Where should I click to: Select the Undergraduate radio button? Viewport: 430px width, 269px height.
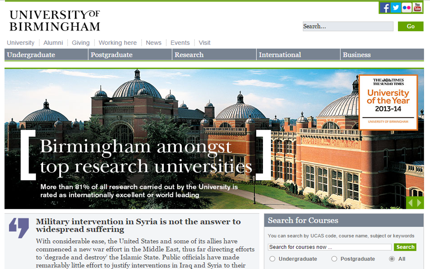[273, 259]
